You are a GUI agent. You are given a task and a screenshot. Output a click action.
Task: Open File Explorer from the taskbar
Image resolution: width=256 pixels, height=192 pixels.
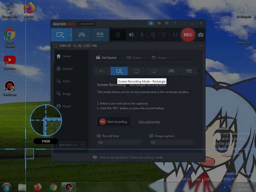pyautogui.click(x=22, y=187)
